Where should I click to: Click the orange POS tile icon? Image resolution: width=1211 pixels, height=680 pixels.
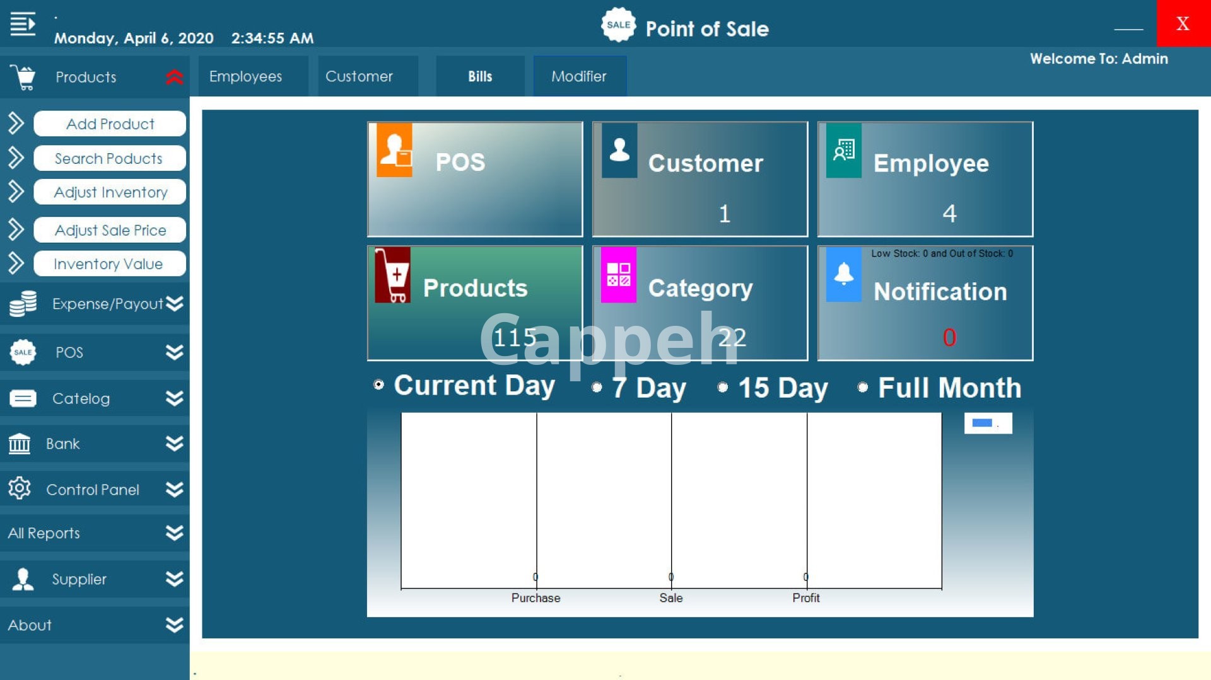pos(394,150)
